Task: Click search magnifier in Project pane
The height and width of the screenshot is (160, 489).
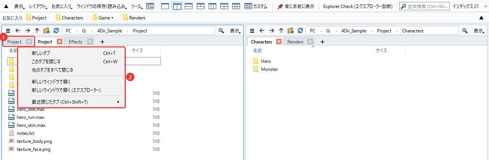Action: click(x=221, y=31)
